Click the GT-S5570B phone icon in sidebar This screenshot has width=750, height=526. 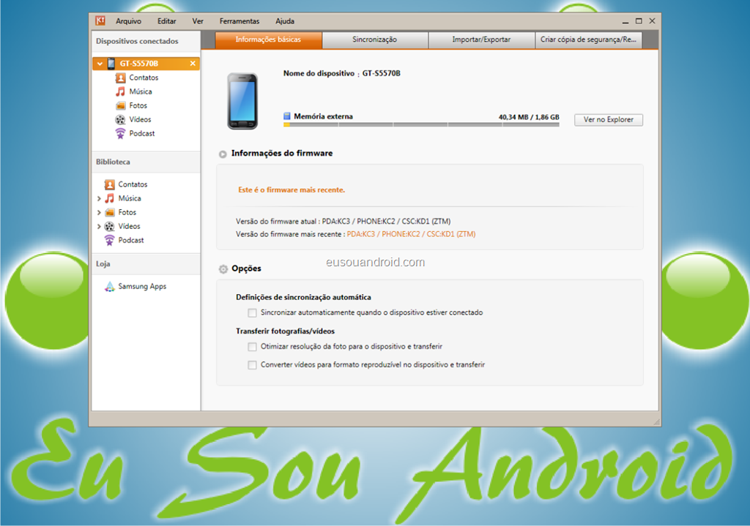pyautogui.click(x=111, y=63)
